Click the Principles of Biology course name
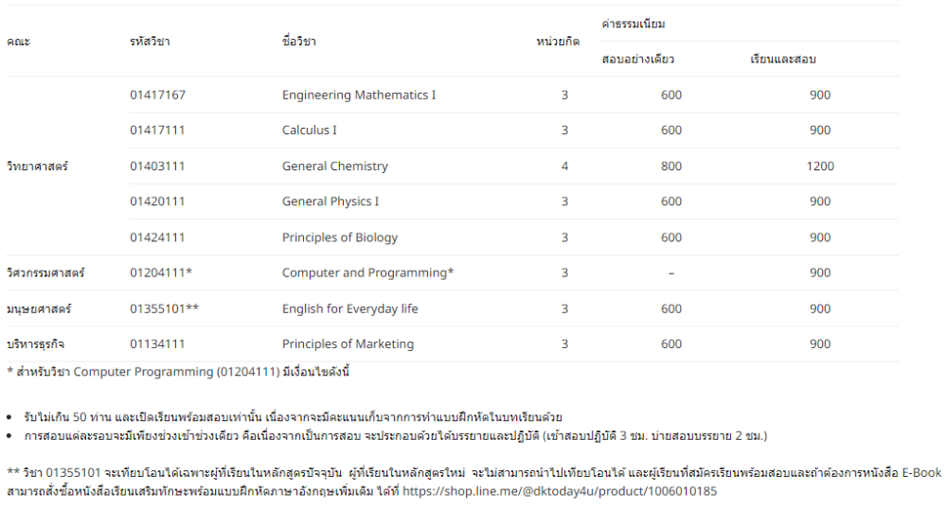The width and height of the screenshot is (947, 510). coord(339,237)
